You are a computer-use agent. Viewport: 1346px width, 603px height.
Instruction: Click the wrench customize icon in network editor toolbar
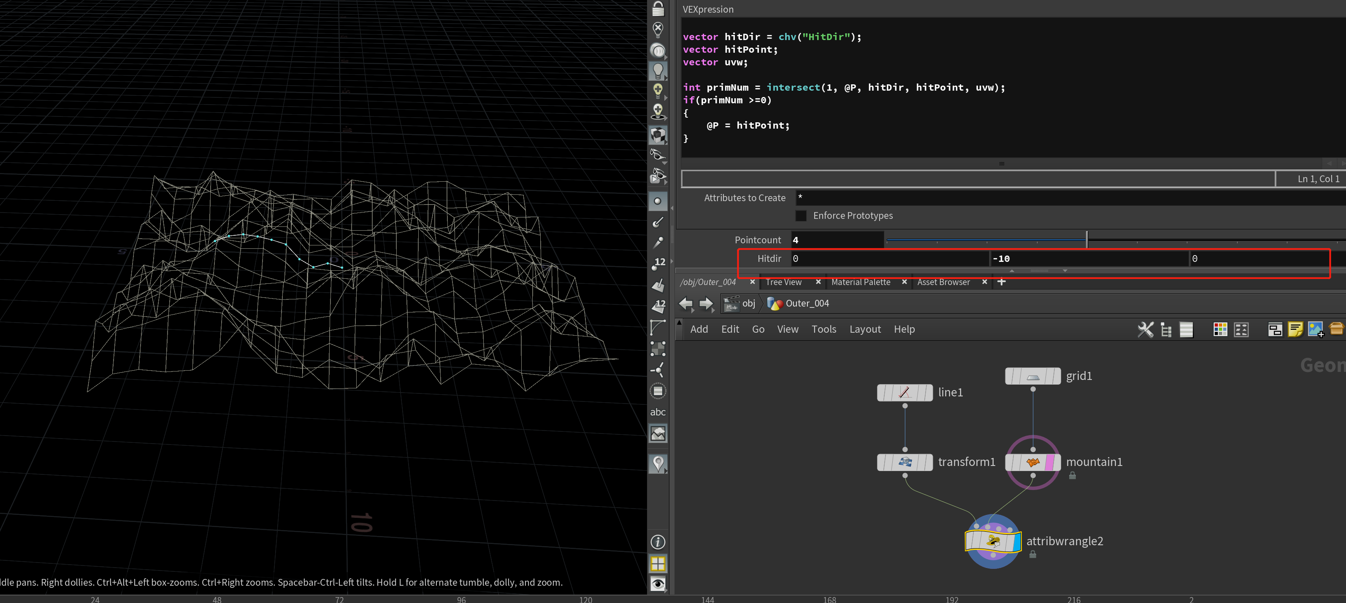click(1146, 329)
